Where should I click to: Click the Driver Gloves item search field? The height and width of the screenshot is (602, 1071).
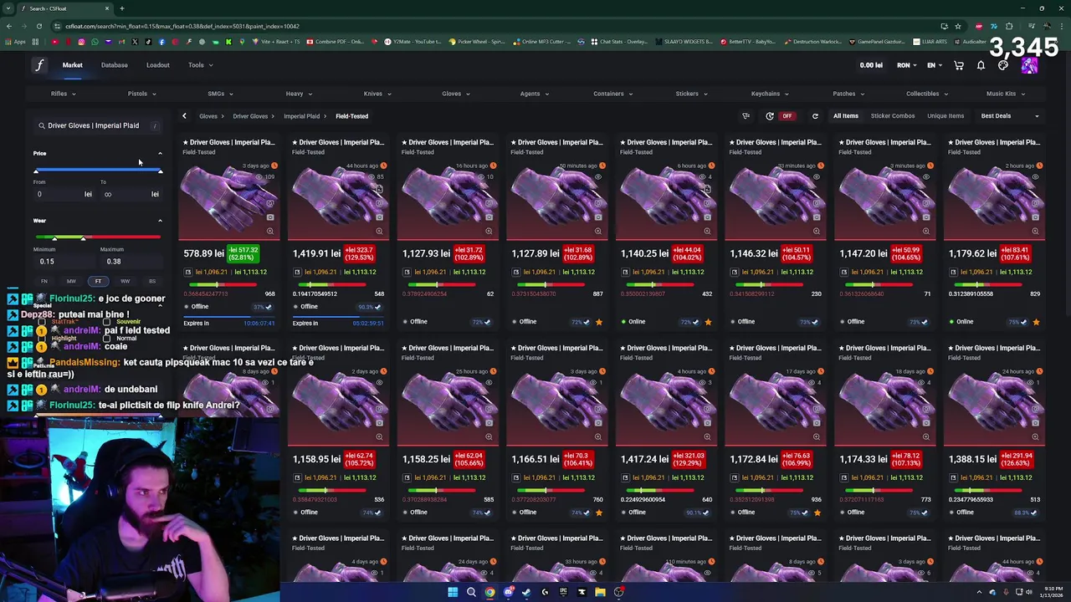point(98,125)
